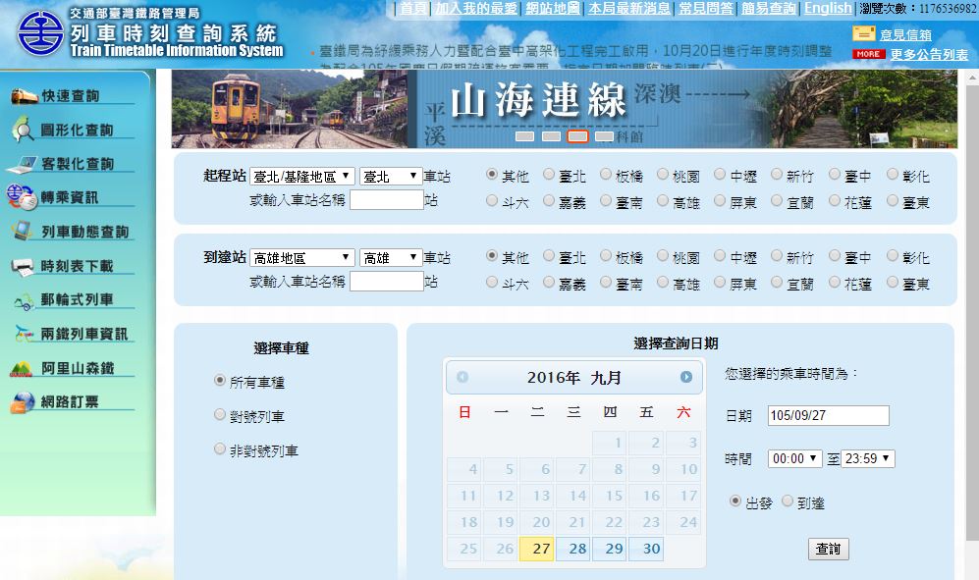The width and height of the screenshot is (979, 580).
Task: Click the 客製化查詢 laptop icon
Action: 23,164
